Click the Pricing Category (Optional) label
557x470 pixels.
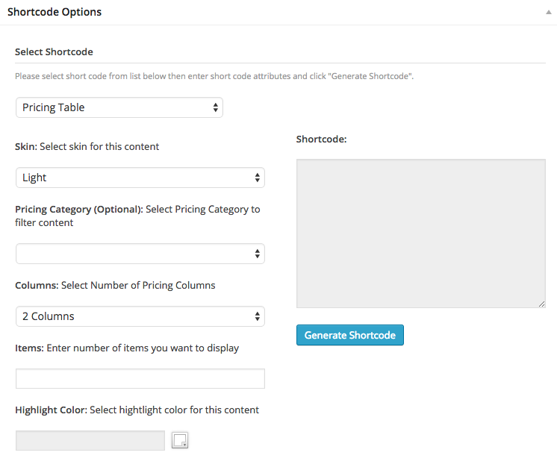coord(78,209)
